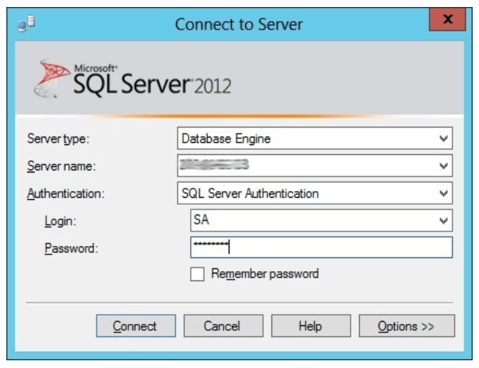Click the Connect to Server title bar
Screen dimensions: 479x368
click(238, 25)
